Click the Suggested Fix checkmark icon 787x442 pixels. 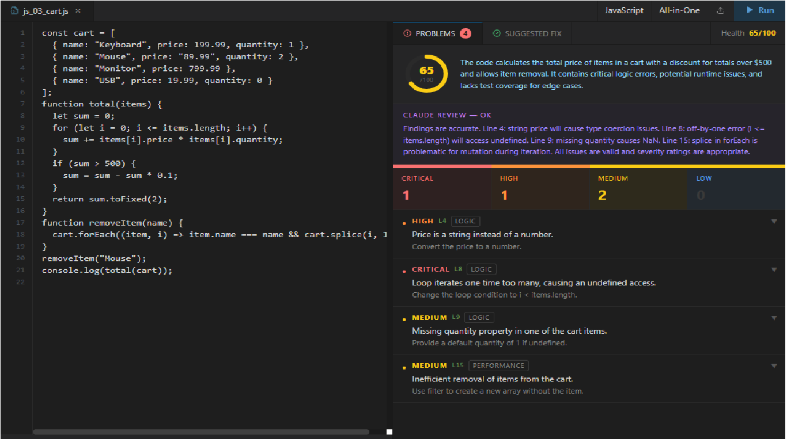[x=497, y=33]
